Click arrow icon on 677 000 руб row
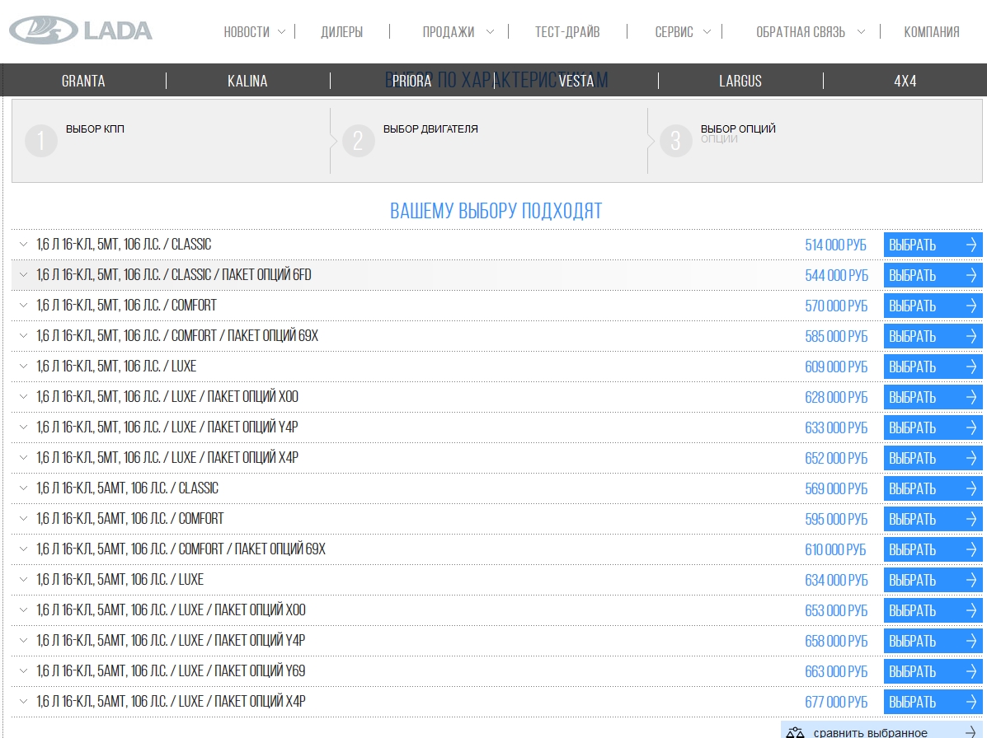Screen dimensions: 987x738 coord(971,702)
